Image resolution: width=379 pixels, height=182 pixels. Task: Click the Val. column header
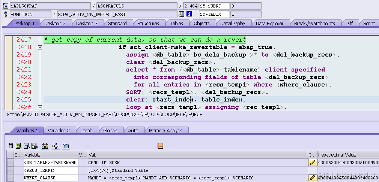[x=198, y=155]
